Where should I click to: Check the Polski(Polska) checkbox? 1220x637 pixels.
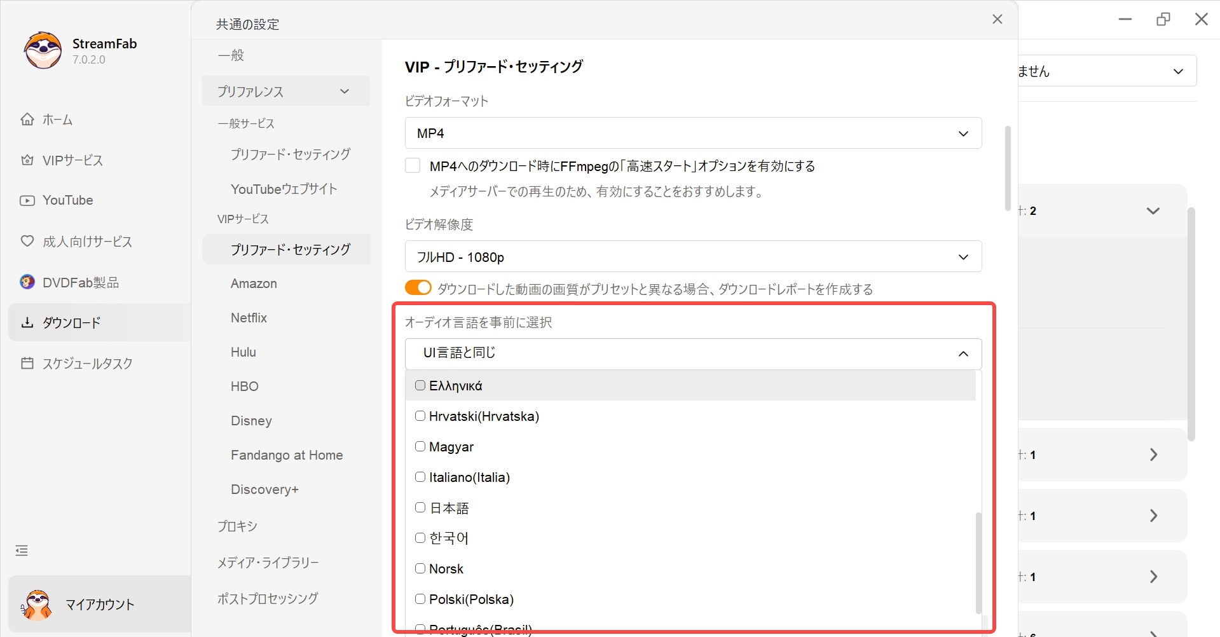[420, 599]
